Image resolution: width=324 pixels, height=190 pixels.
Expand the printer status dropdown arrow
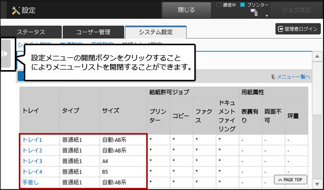[x=267, y=16]
